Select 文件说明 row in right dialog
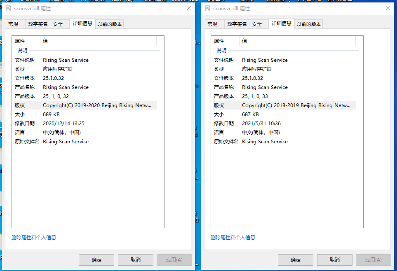The width and height of the screenshot is (397, 271). pos(284,60)
